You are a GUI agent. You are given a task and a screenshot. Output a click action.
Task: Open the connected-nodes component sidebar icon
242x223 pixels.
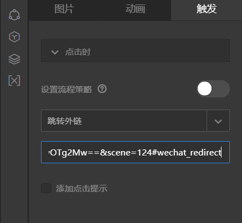[14, 14]
